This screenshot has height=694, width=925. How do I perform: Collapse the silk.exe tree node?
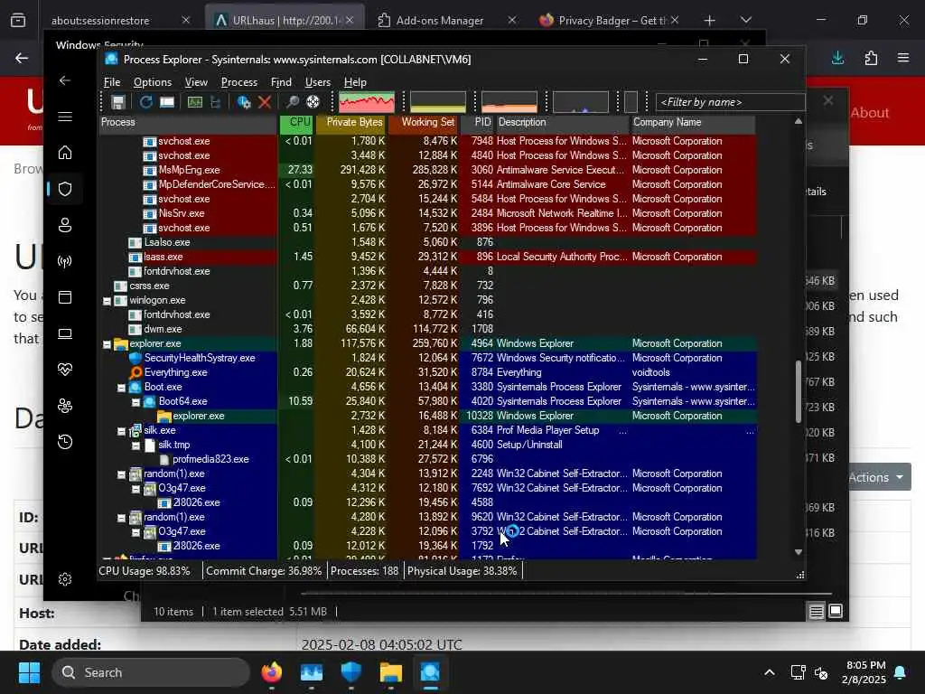tap(122, 431)
